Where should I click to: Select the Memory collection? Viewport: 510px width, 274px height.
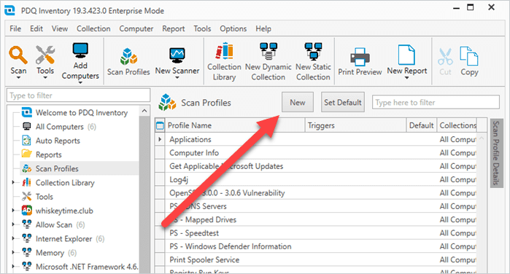[50, 253]
